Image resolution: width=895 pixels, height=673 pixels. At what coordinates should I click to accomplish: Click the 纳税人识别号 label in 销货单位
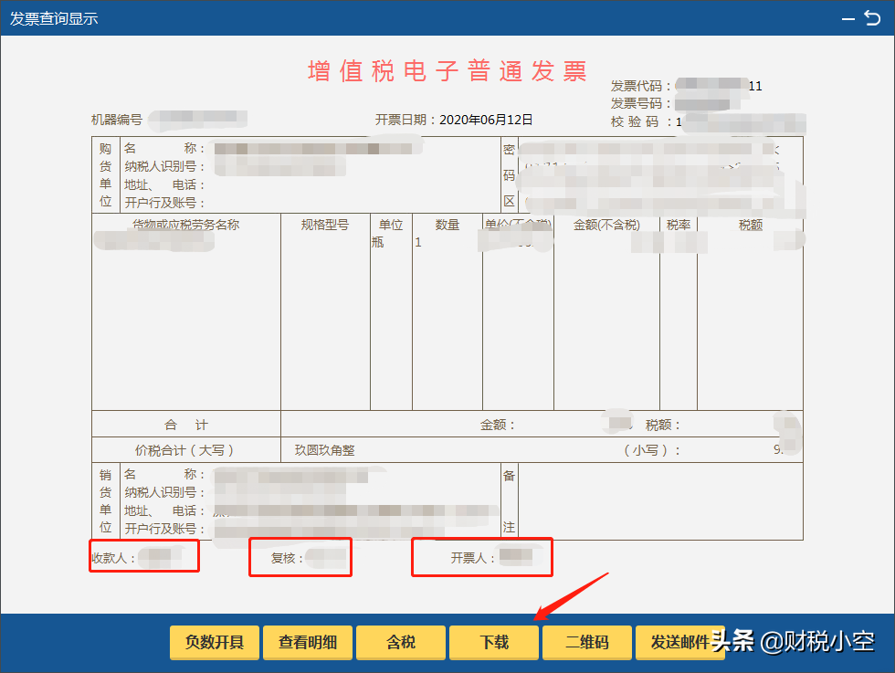click(164, 492)
